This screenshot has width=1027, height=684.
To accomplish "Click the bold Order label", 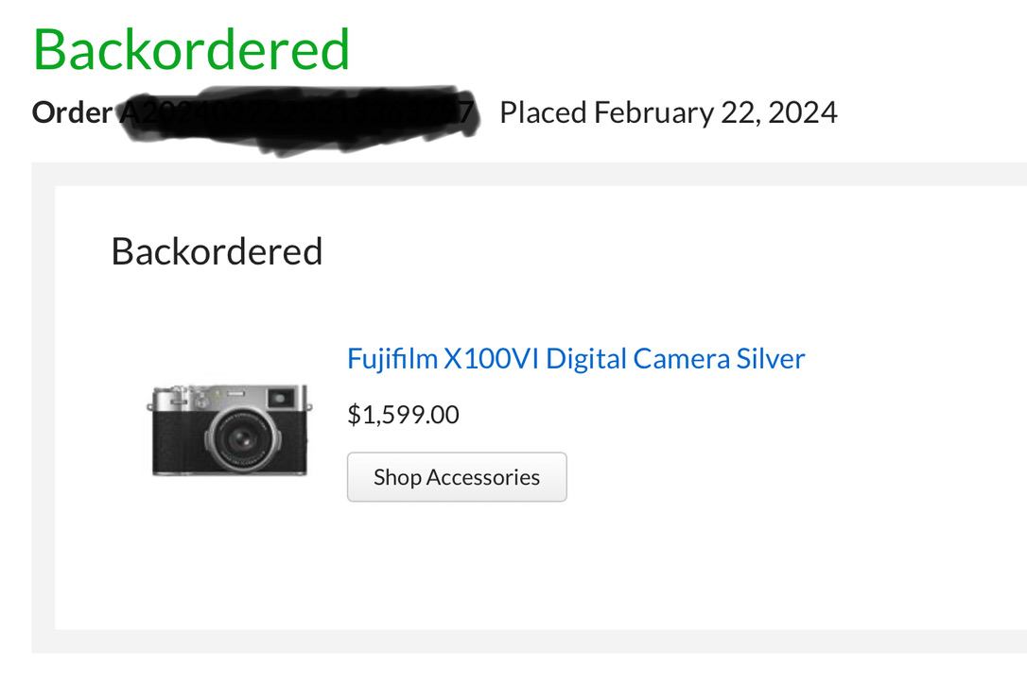I will 72,112.
